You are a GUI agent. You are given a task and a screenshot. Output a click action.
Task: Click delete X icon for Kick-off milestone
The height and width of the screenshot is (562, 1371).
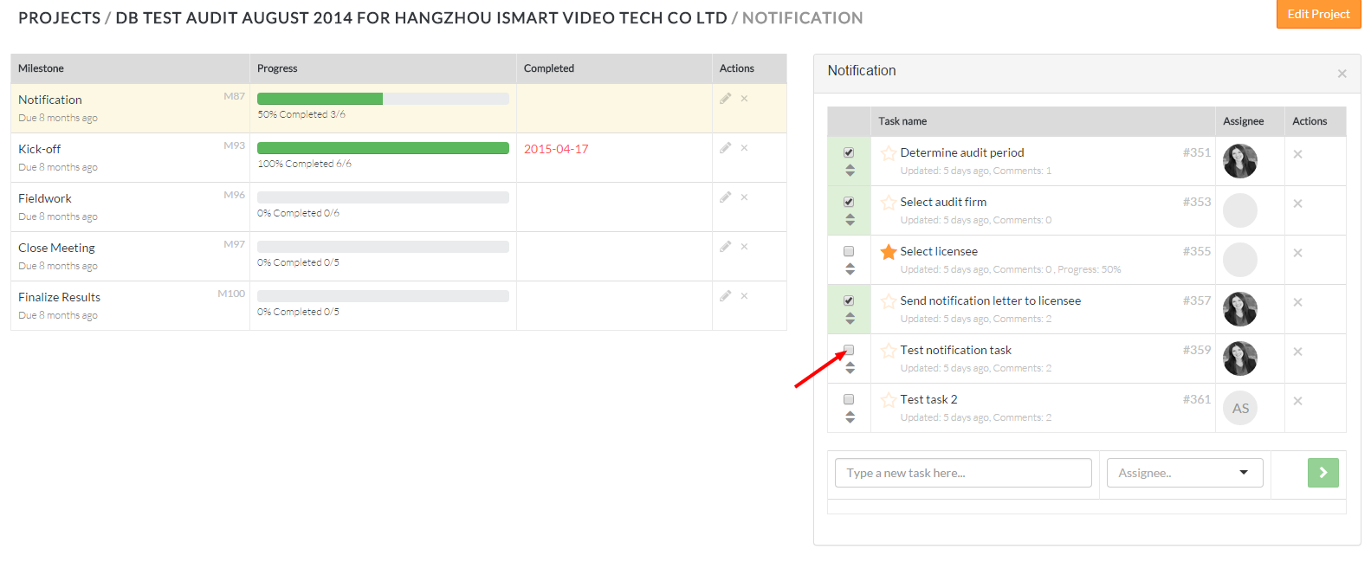coord(744,148)
